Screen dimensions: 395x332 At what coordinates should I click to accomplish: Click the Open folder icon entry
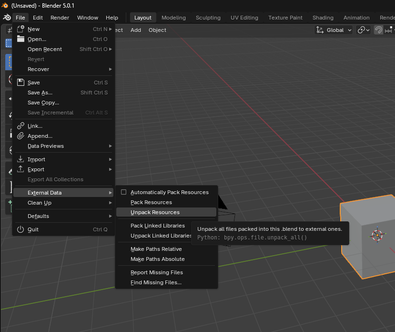point(20,39)
